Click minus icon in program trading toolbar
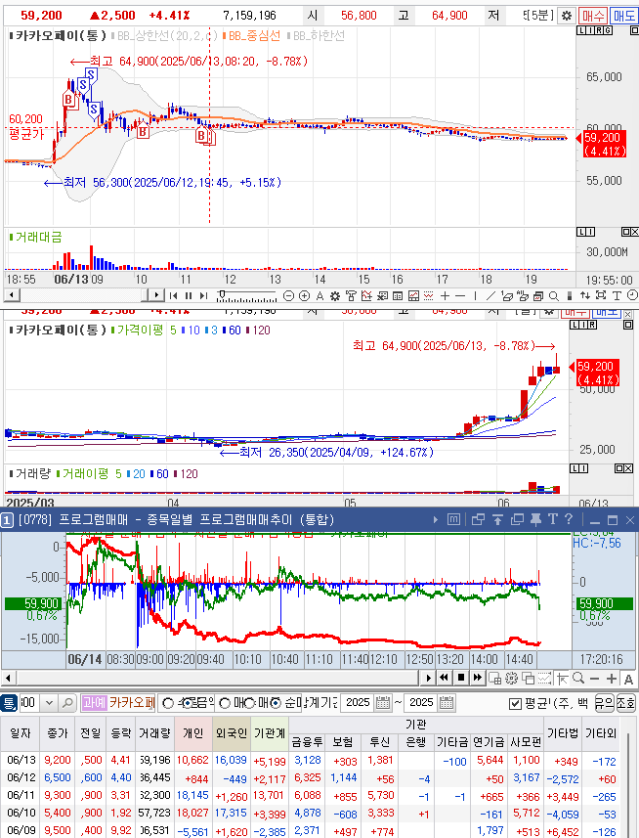Viewport: 639px width, 838px height. (595, 679)
